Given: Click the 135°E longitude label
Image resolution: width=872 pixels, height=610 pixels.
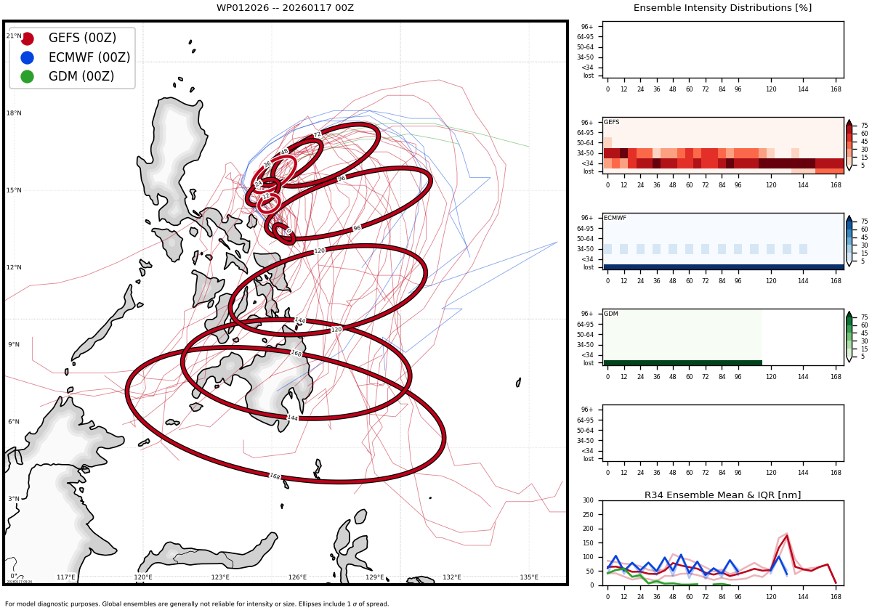Looking at the screenshot, I should coord(529,577).
